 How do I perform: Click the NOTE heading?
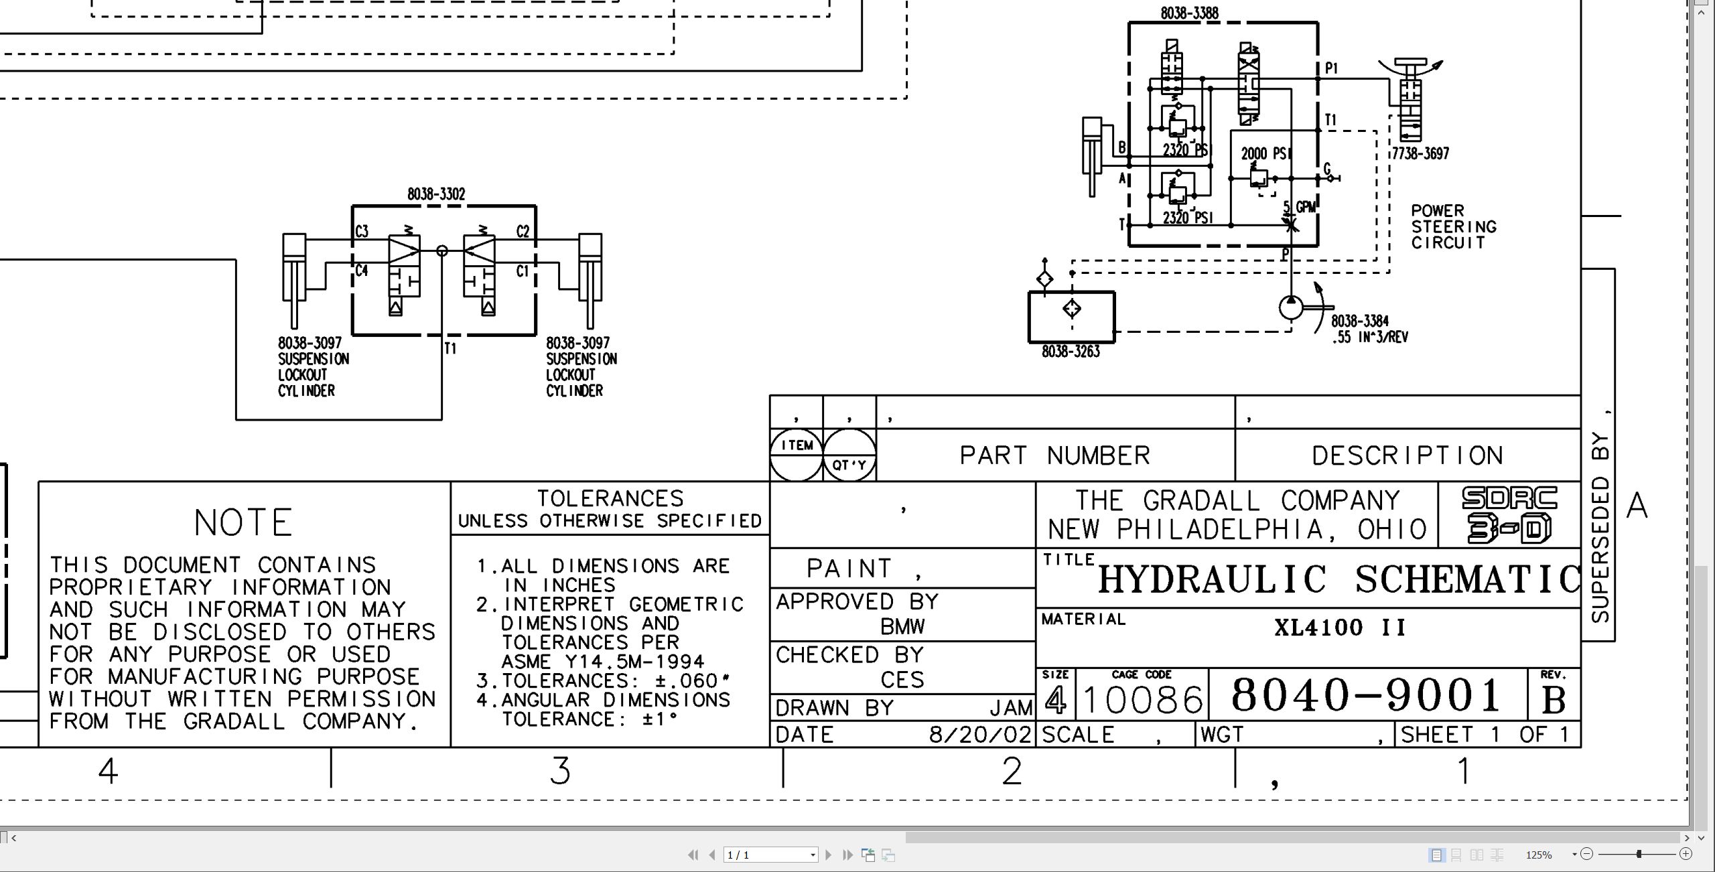(243, 522)
